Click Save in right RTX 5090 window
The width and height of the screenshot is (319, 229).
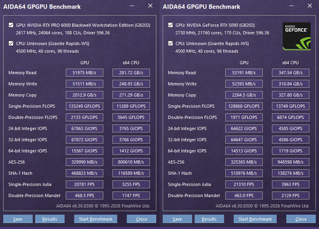click(177, 219)
